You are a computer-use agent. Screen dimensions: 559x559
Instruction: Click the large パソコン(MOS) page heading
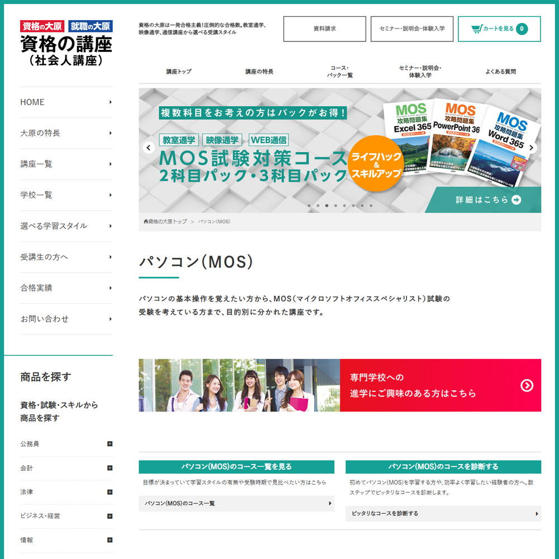196,262
